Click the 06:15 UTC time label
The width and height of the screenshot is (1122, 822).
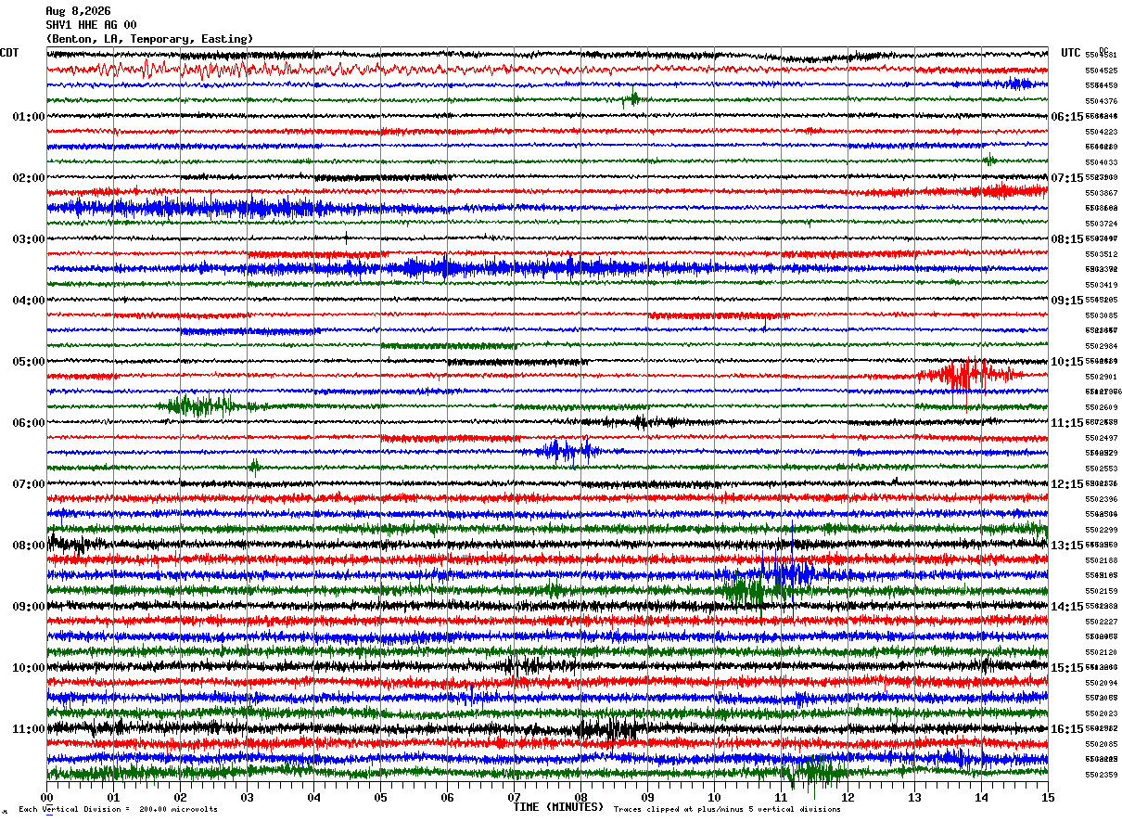tap(1066, 117)
